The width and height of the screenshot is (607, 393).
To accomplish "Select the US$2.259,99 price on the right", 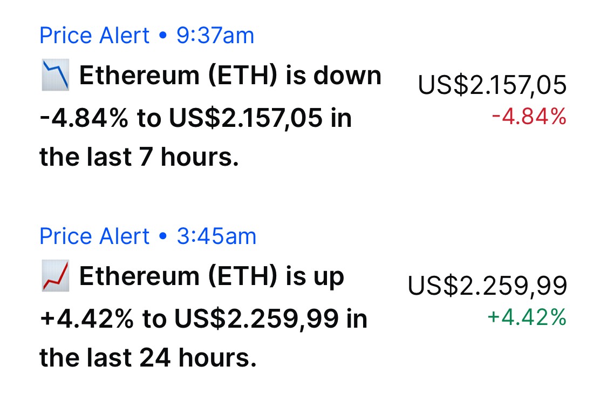I will (487, 286).
